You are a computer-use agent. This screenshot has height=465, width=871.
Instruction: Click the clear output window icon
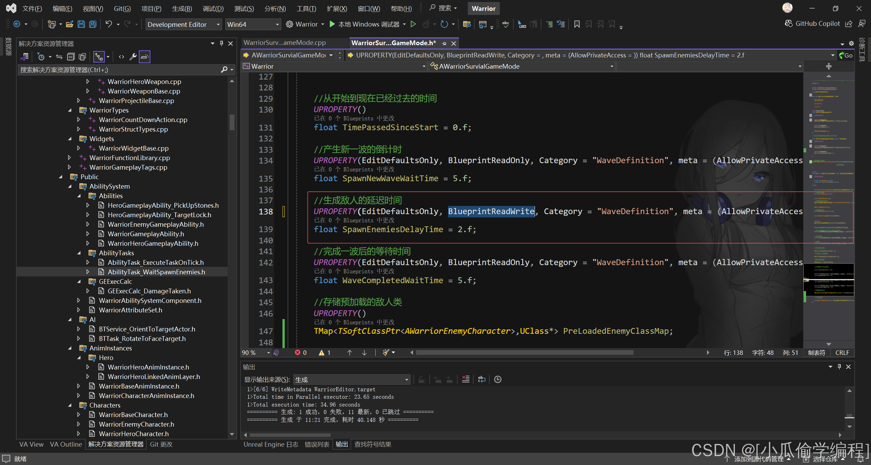click(x=465, y=379)
